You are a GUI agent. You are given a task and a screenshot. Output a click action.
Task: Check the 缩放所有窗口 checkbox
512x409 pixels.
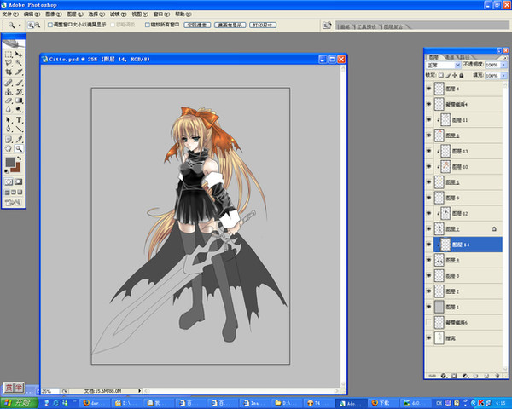(x=148, y=25)
